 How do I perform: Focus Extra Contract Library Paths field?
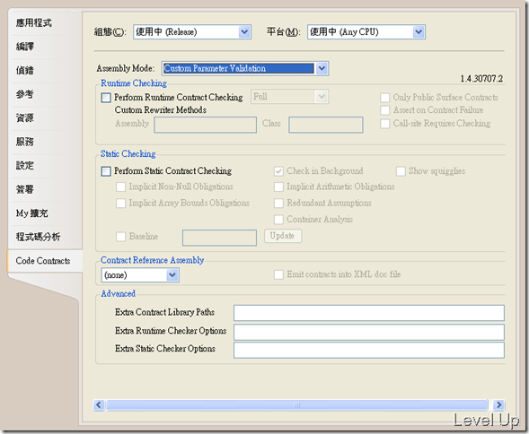369,313
